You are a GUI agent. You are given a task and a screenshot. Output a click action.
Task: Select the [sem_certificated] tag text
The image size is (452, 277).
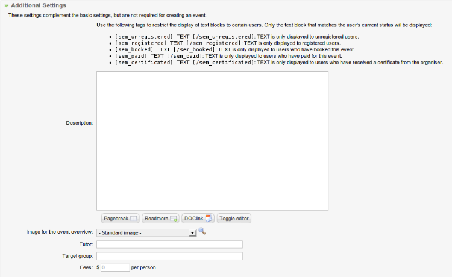click(144, 63)
